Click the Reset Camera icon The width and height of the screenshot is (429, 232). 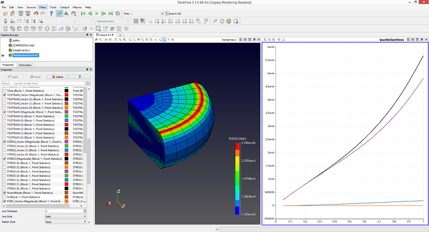(x=136, y=21)
